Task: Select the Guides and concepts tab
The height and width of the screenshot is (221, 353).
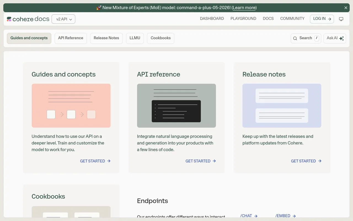Action: (29, 38)
